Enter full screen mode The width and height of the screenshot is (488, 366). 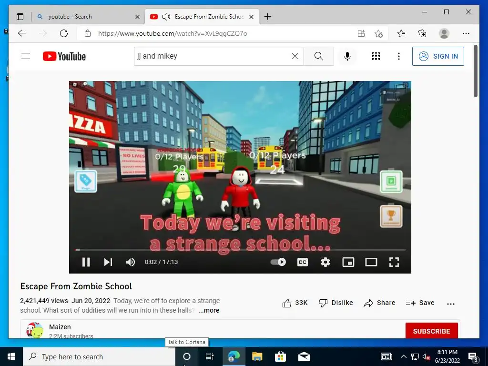click(x=394, y=262)
